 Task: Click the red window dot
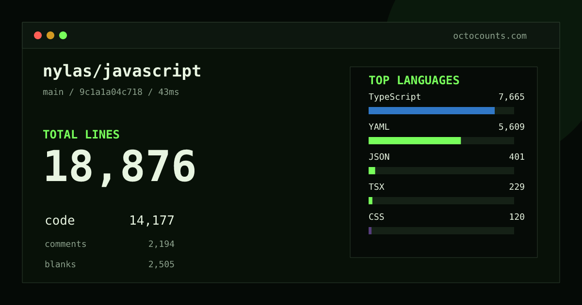click(x=38, y=35)
